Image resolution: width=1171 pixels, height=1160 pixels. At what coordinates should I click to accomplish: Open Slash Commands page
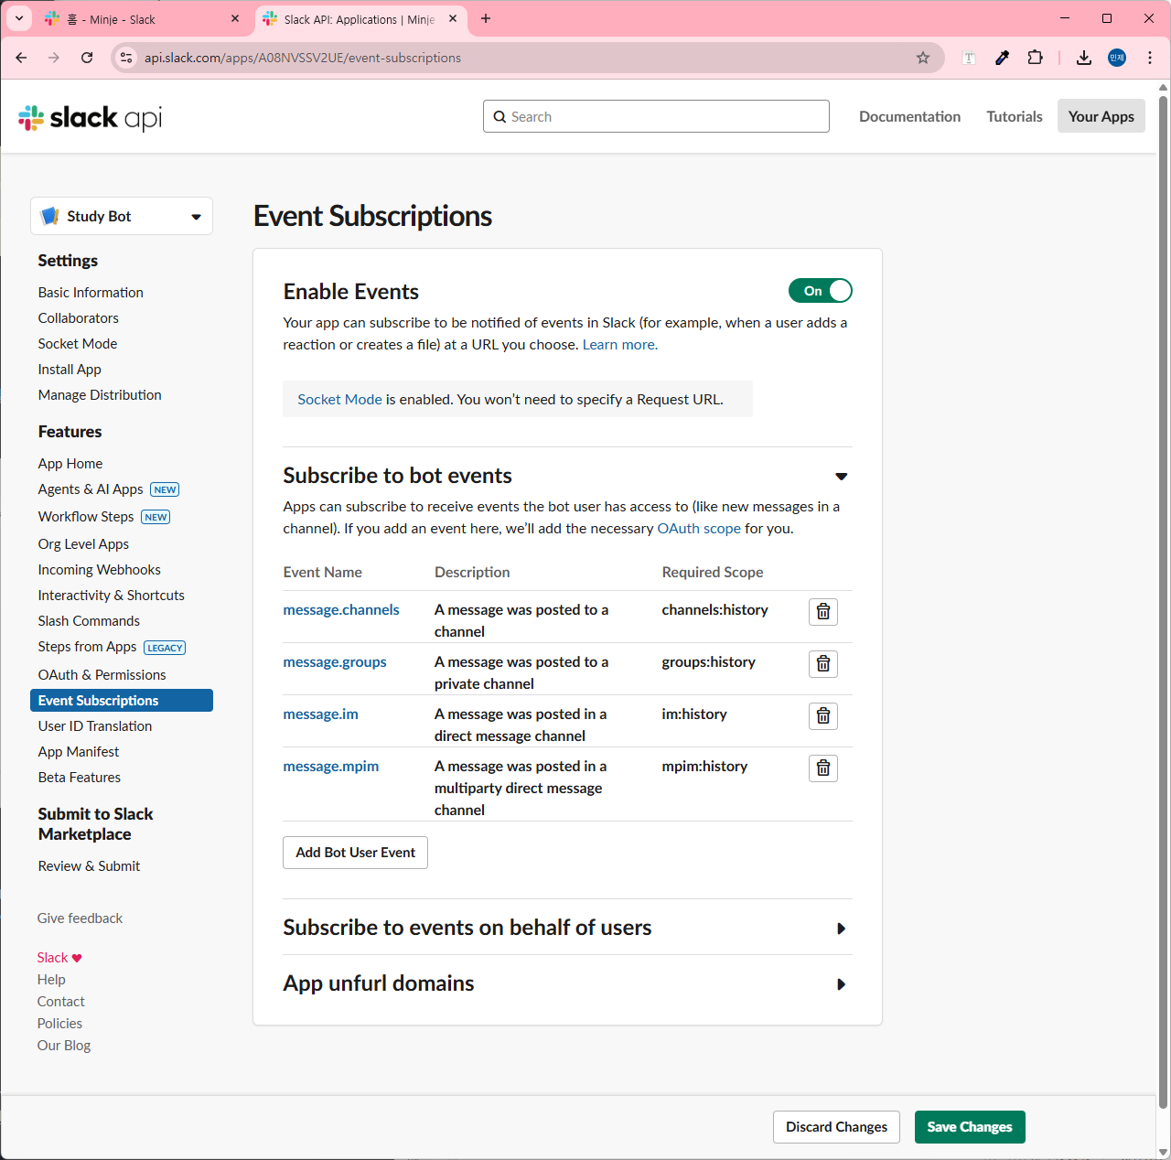[89, 621]
